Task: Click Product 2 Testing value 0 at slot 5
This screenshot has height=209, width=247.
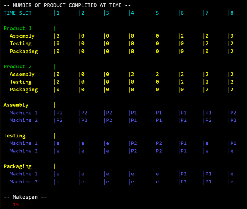Action: point(157,82)
